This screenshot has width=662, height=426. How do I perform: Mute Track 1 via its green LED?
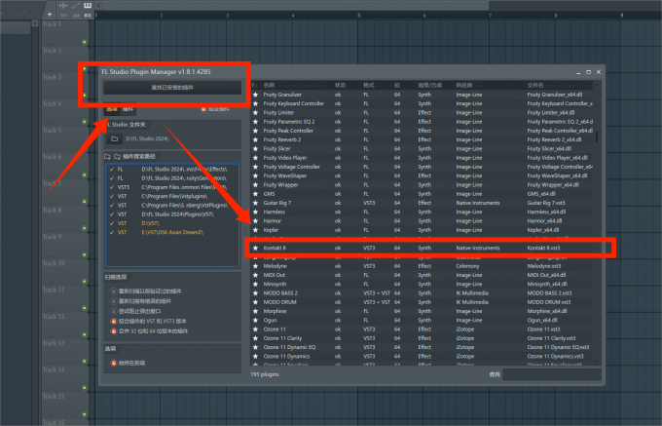tap(85, 42)
